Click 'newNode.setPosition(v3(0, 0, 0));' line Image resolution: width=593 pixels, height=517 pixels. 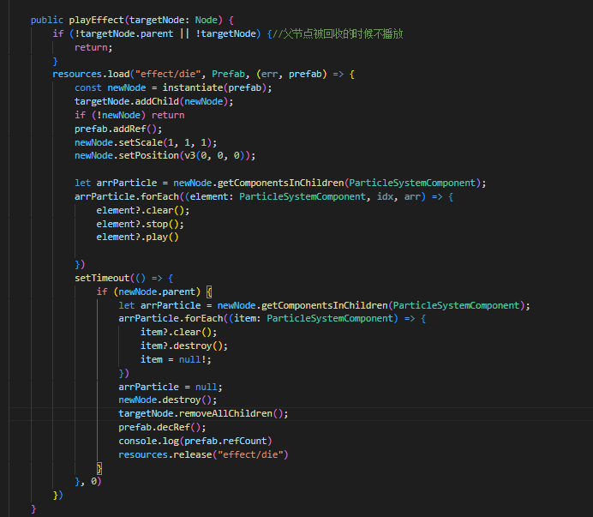coord(165,155)
